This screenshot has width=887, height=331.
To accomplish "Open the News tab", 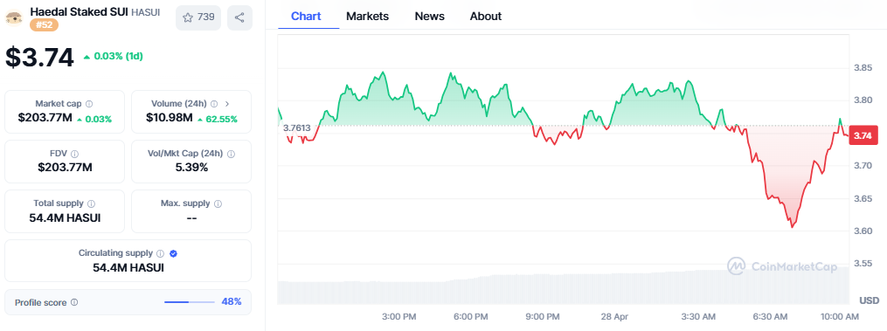I will click(429, 17).
